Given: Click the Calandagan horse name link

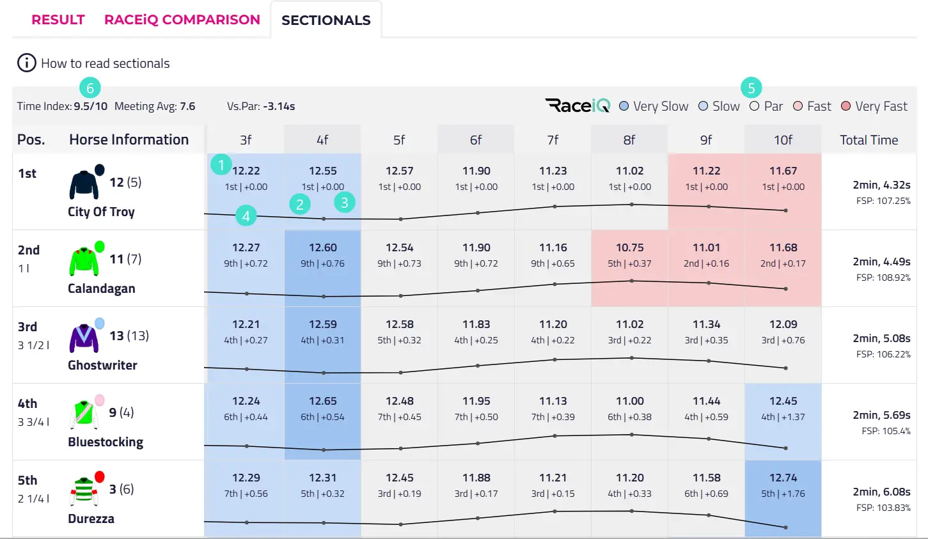Looking at the screenshot, I should pos(102,288).
